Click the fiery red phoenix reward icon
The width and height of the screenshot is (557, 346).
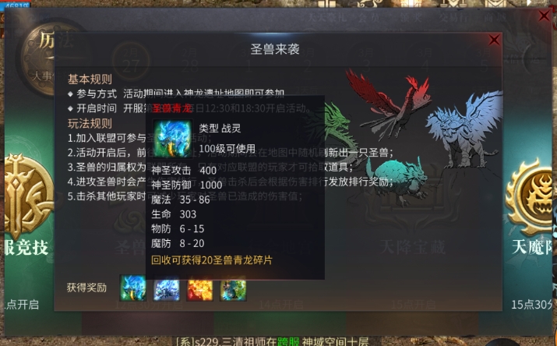pos(200,288)
